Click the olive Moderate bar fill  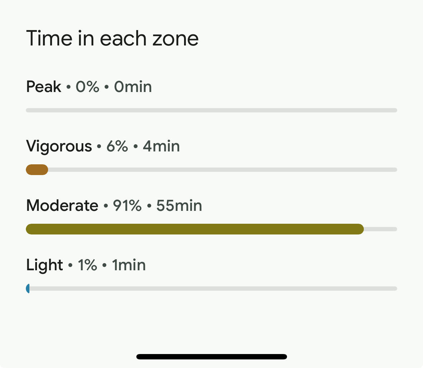tap(195, 229)
